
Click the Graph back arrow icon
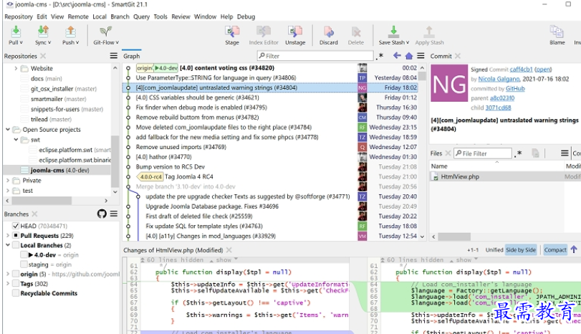click(x=397, y=56)
